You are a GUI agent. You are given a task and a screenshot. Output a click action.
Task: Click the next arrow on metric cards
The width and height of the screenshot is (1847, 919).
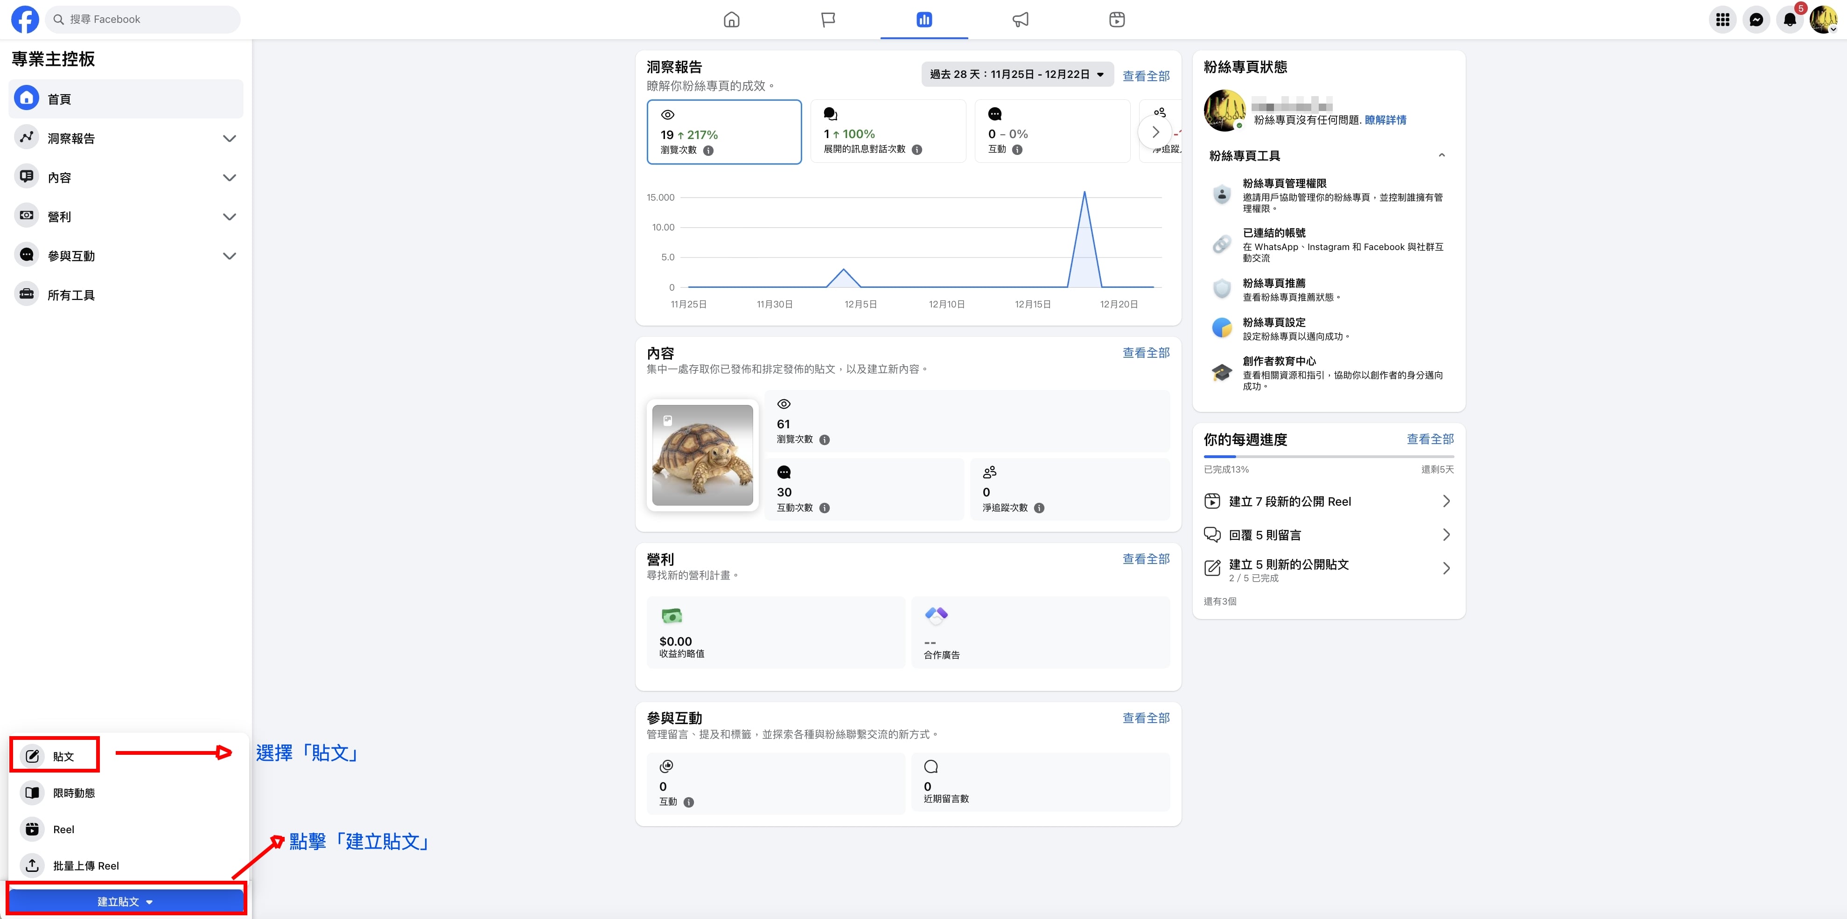tap(1155, 132)
